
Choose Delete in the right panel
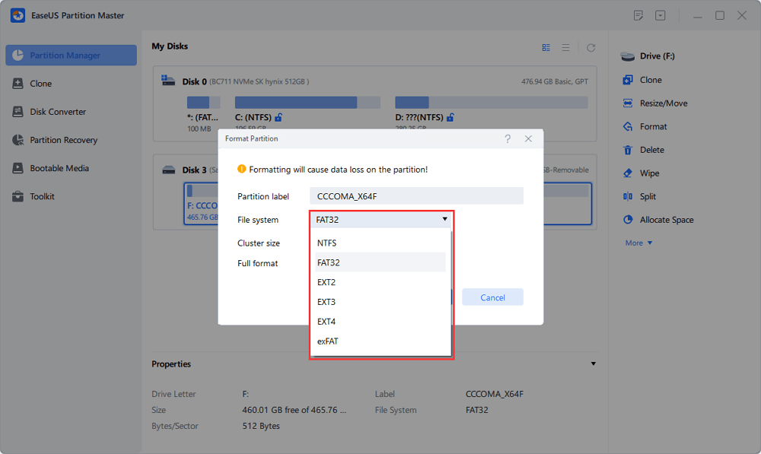coord(643,149)
